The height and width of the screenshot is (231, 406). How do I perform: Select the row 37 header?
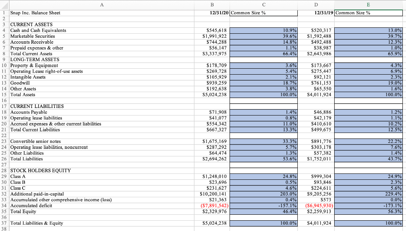[4, 223]
